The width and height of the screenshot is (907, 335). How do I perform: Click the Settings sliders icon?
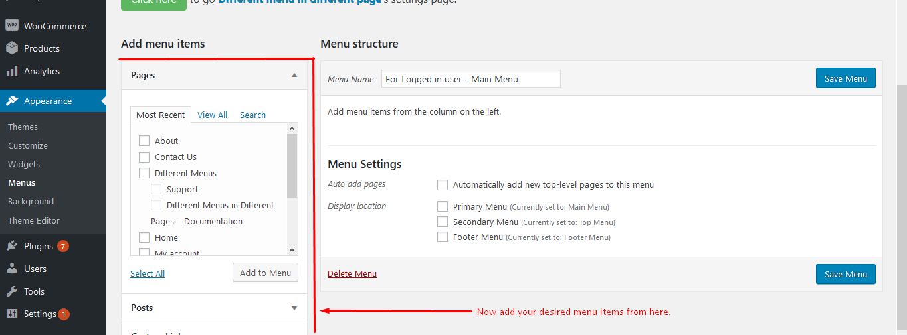point(12,314)
